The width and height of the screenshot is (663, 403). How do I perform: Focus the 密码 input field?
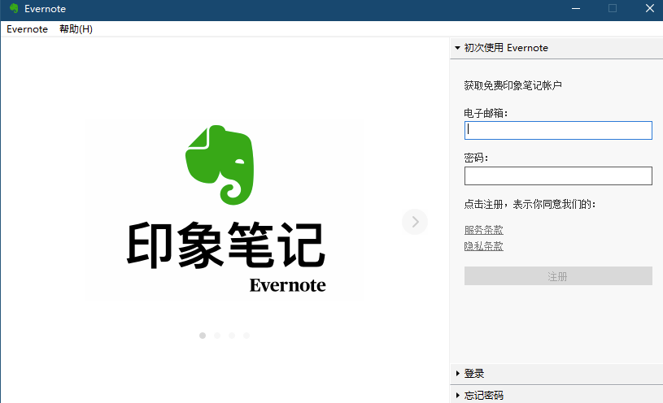[558, 175]
